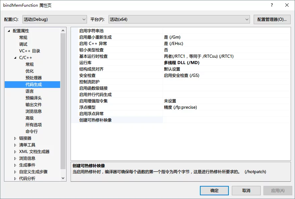295x199 pixels.
Task: Expand the 链接器 tree node
Action: click(x=15, y=138)
